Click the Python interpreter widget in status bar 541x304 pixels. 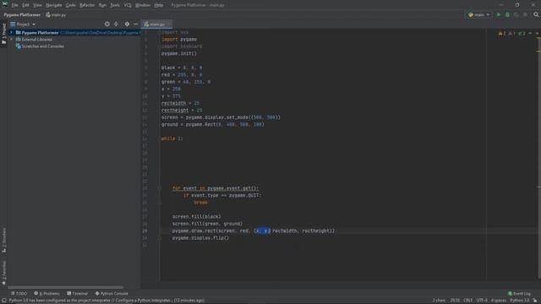[519, 301]
